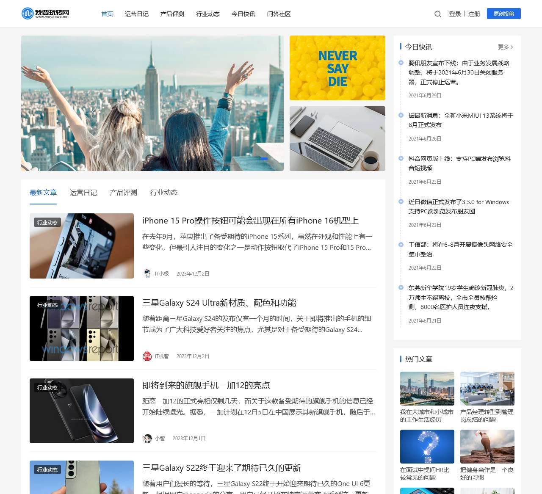This screenshot has width=542, height=494.
Task: Open runner hot article thumbnail
Action: [x=487, y=447]
